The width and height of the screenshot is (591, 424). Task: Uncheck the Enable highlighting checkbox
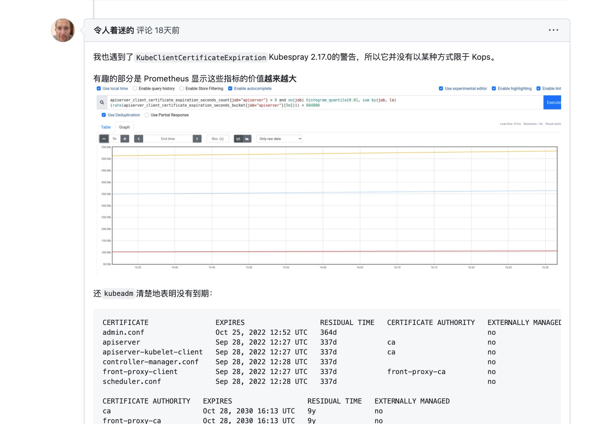[493, 88]
